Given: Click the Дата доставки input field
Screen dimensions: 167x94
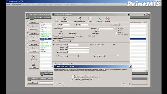Looking at the screenshot, I should pos(78,52).
